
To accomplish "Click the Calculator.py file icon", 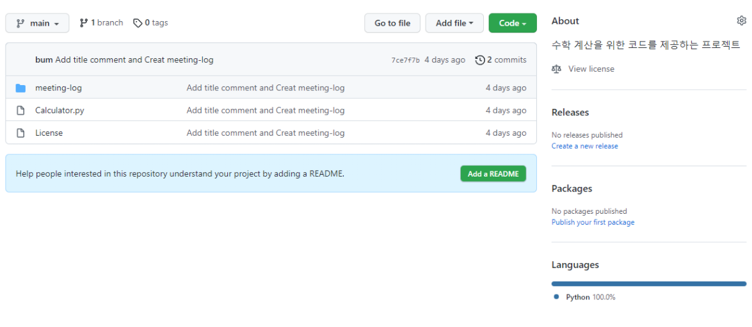I will pos(20,110).
